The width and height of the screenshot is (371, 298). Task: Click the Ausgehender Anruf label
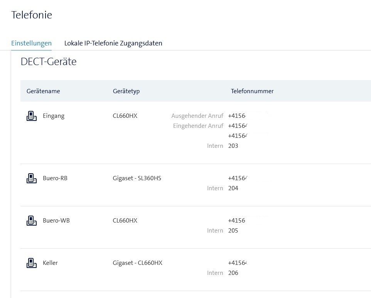pyautogui.click(x=197, y=116)
